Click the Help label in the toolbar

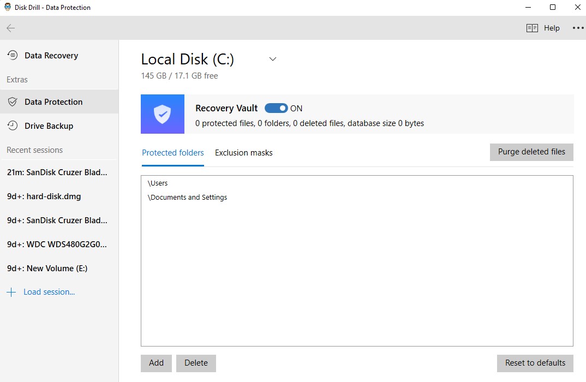552,28
